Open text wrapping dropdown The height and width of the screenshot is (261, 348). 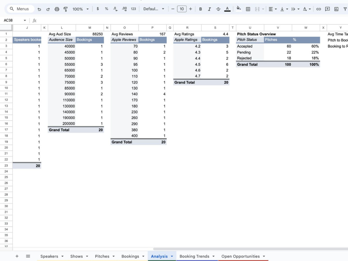point(295,9)
